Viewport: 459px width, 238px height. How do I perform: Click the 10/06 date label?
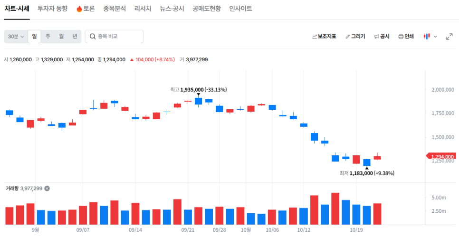(272, 230)
